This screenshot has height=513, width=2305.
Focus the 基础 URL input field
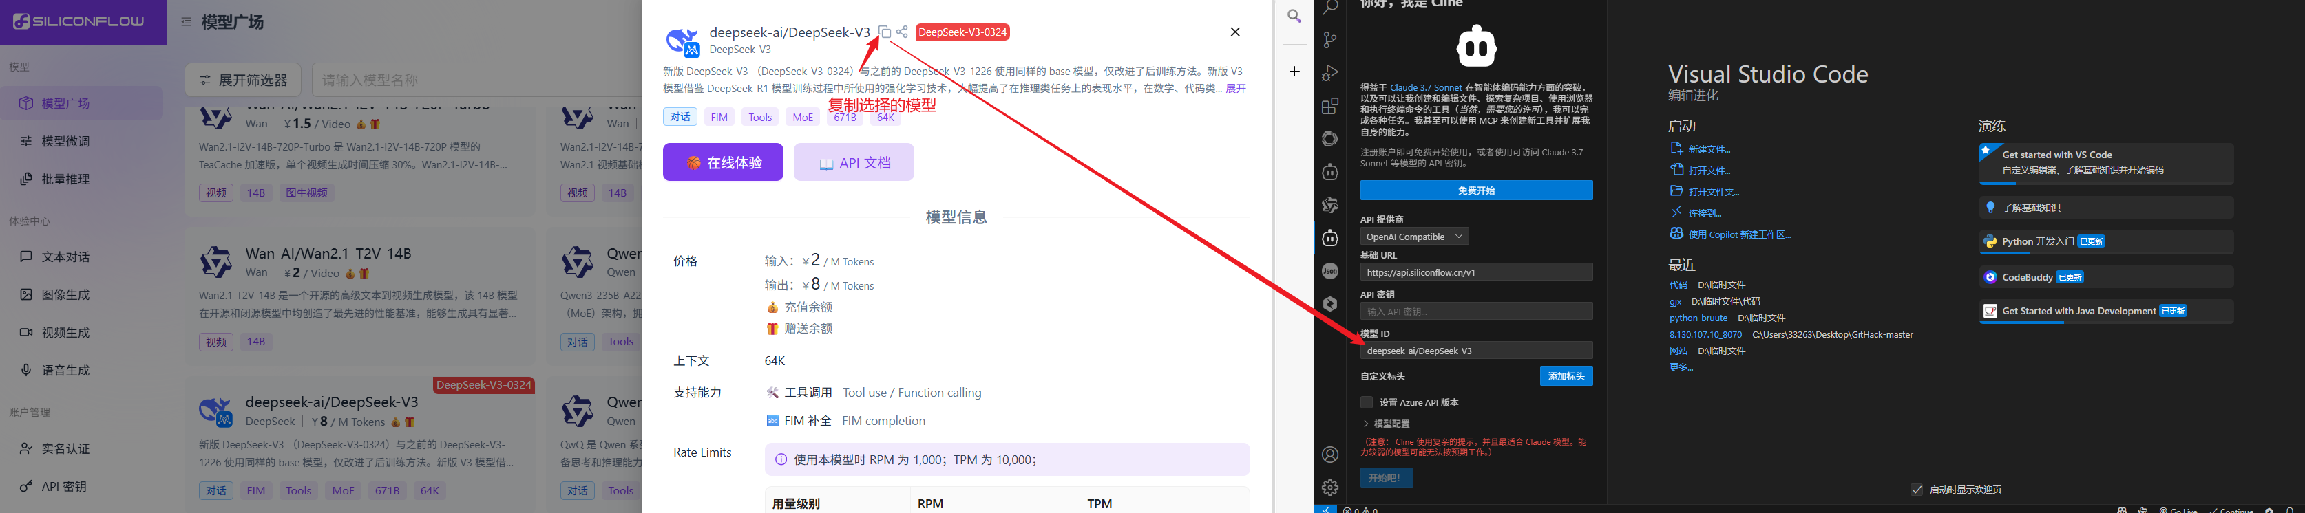1476,272
